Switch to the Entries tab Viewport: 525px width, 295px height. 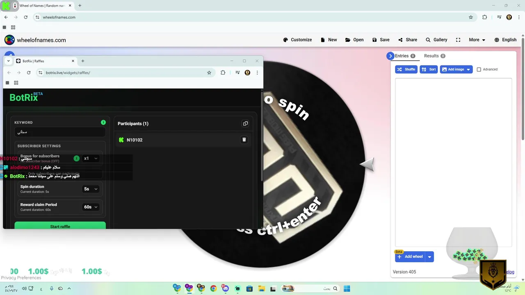(405, 56)
